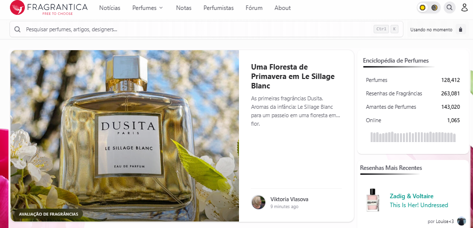The image size is (473, 228).
Task: Click Perfumes count 128,412
Action: 450,80
